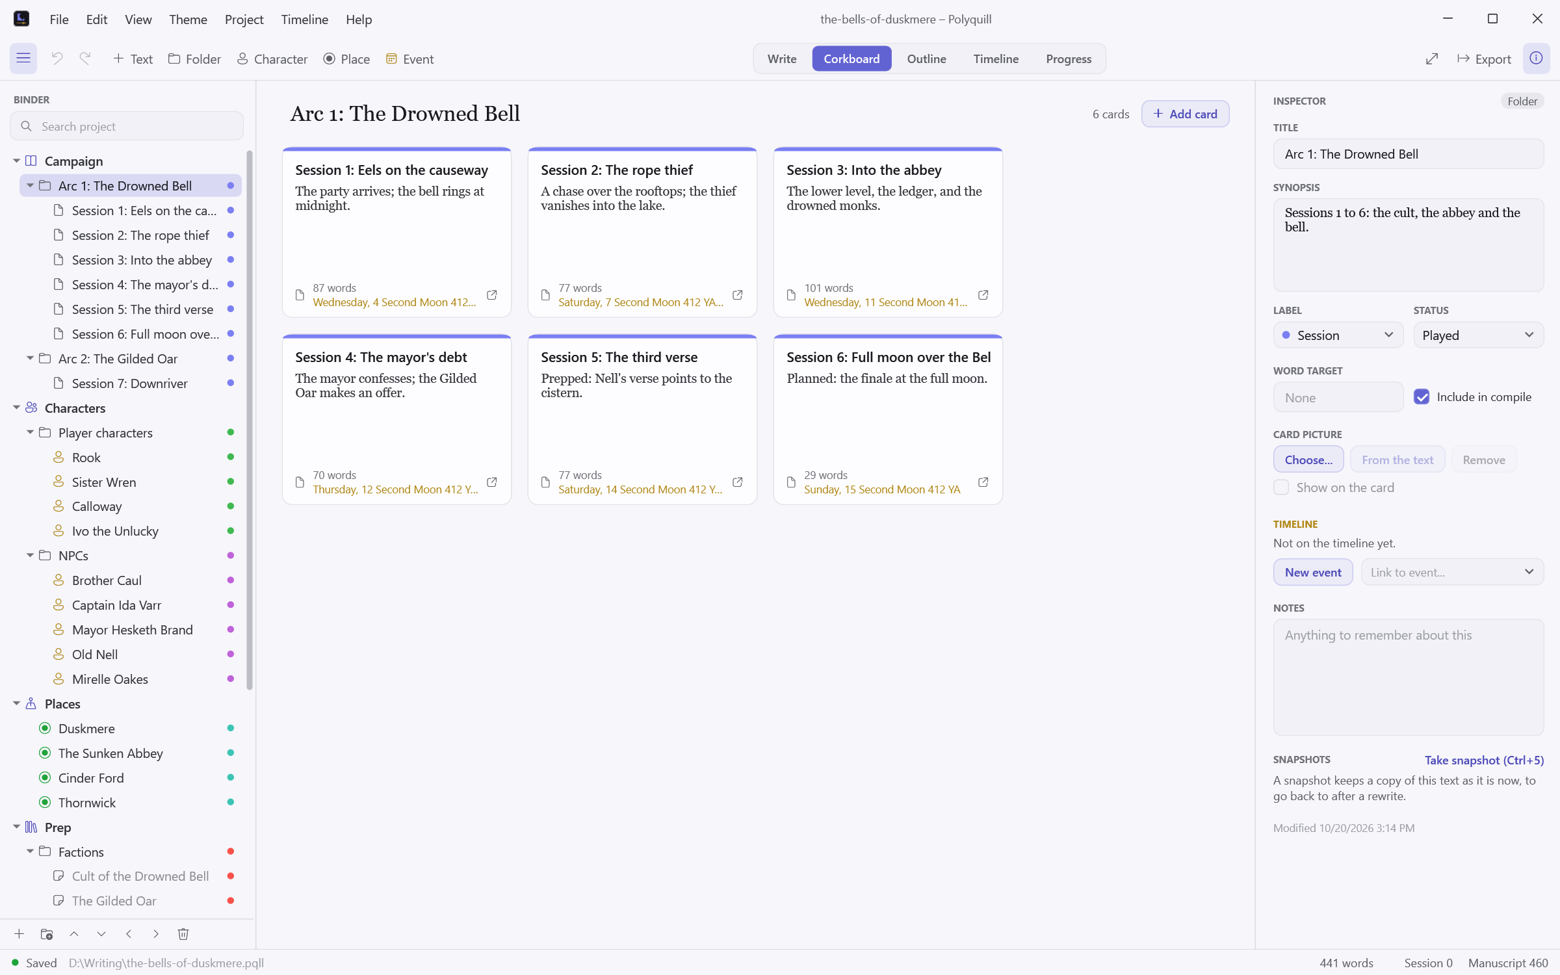The height and width of the screenshot is (975, 1560).
Task: Toggle the inspector info icon
Action: coord(1536,58)
